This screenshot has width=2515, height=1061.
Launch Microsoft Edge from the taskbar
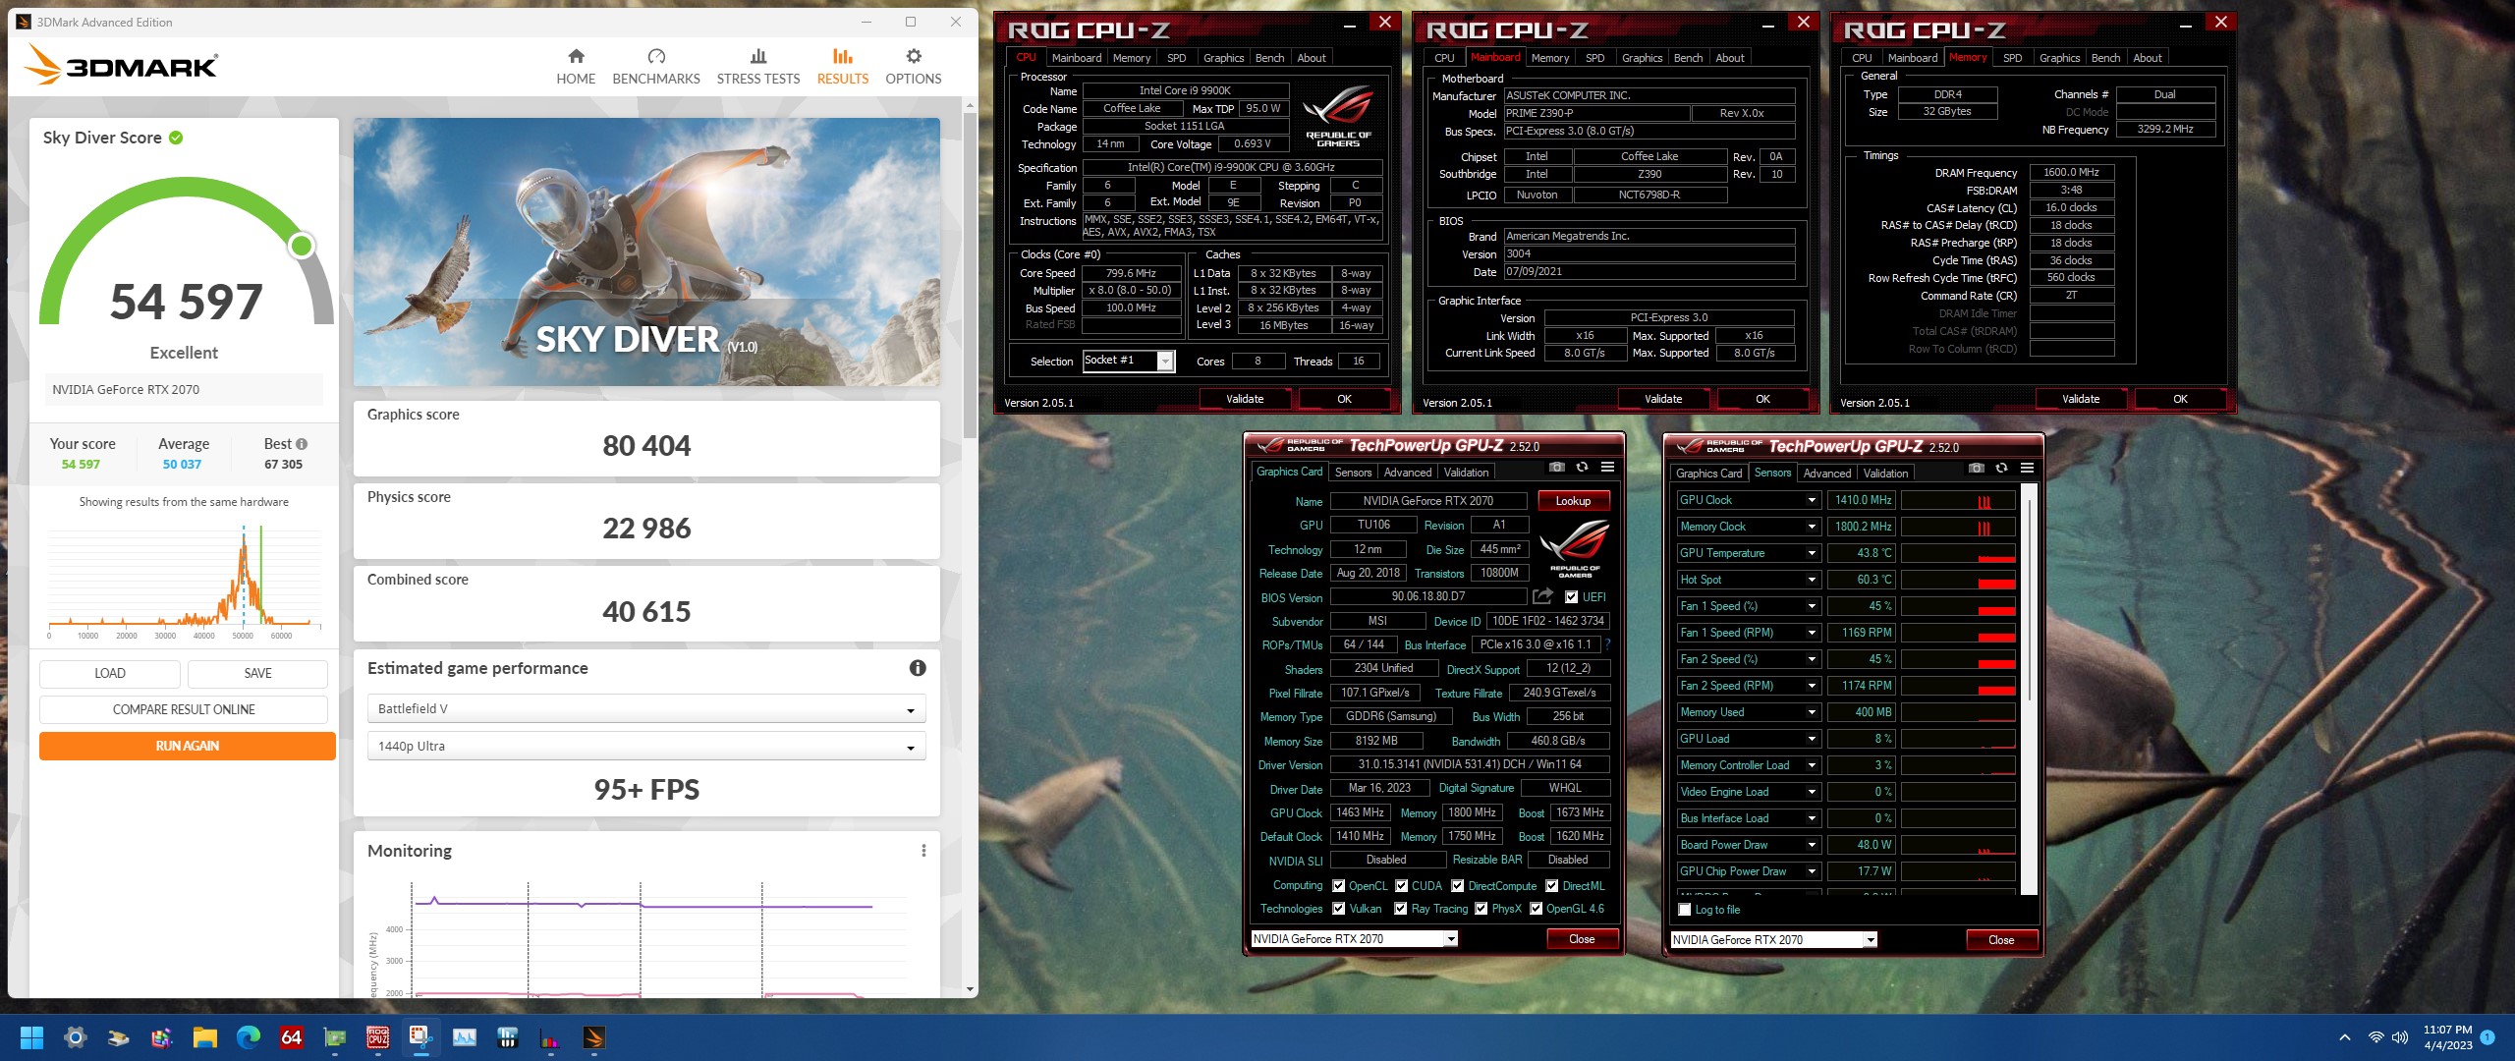[x=249, y=1037]
